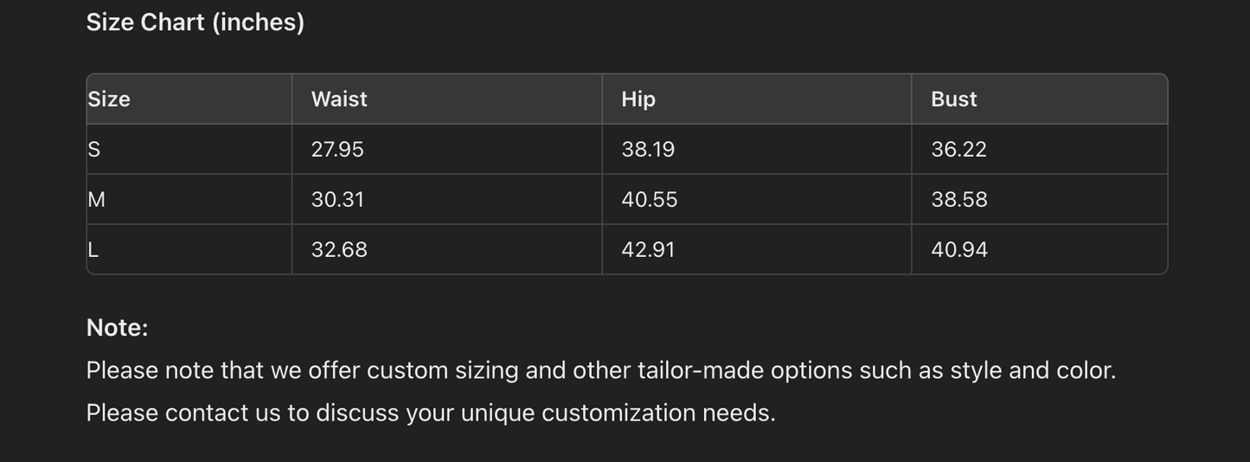Click the custom sizing note sentence
This screenshot has height=462, width=1250.
pos(601,370)
